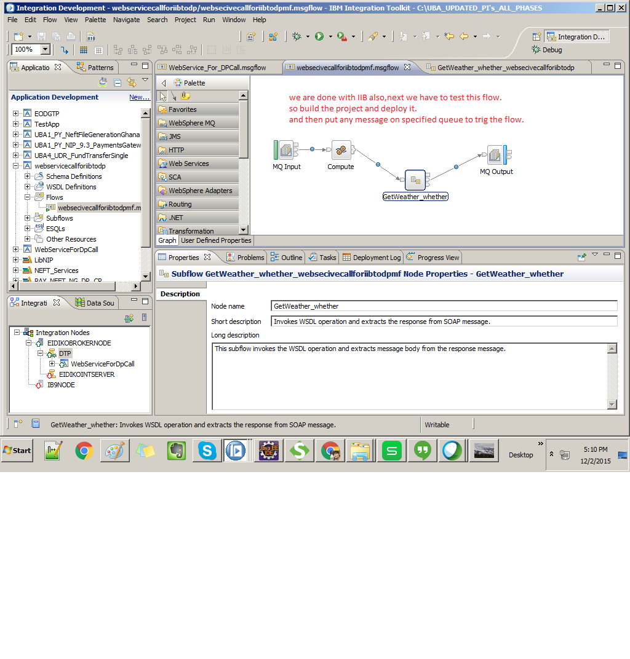Viewport: 630px width, 659px height.
Task: Click the MQ Output node in the flow
Action: click(x=496, y=154)
